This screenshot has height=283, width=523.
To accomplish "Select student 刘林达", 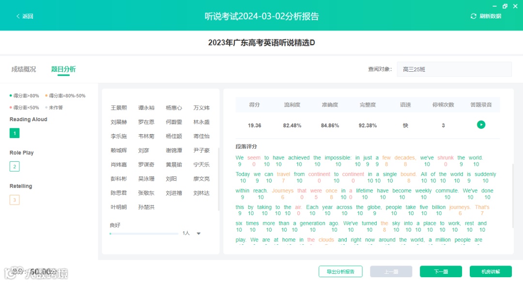I will [x=201, y=193].
